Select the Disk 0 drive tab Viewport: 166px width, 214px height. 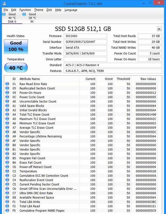tap(12, 18)
